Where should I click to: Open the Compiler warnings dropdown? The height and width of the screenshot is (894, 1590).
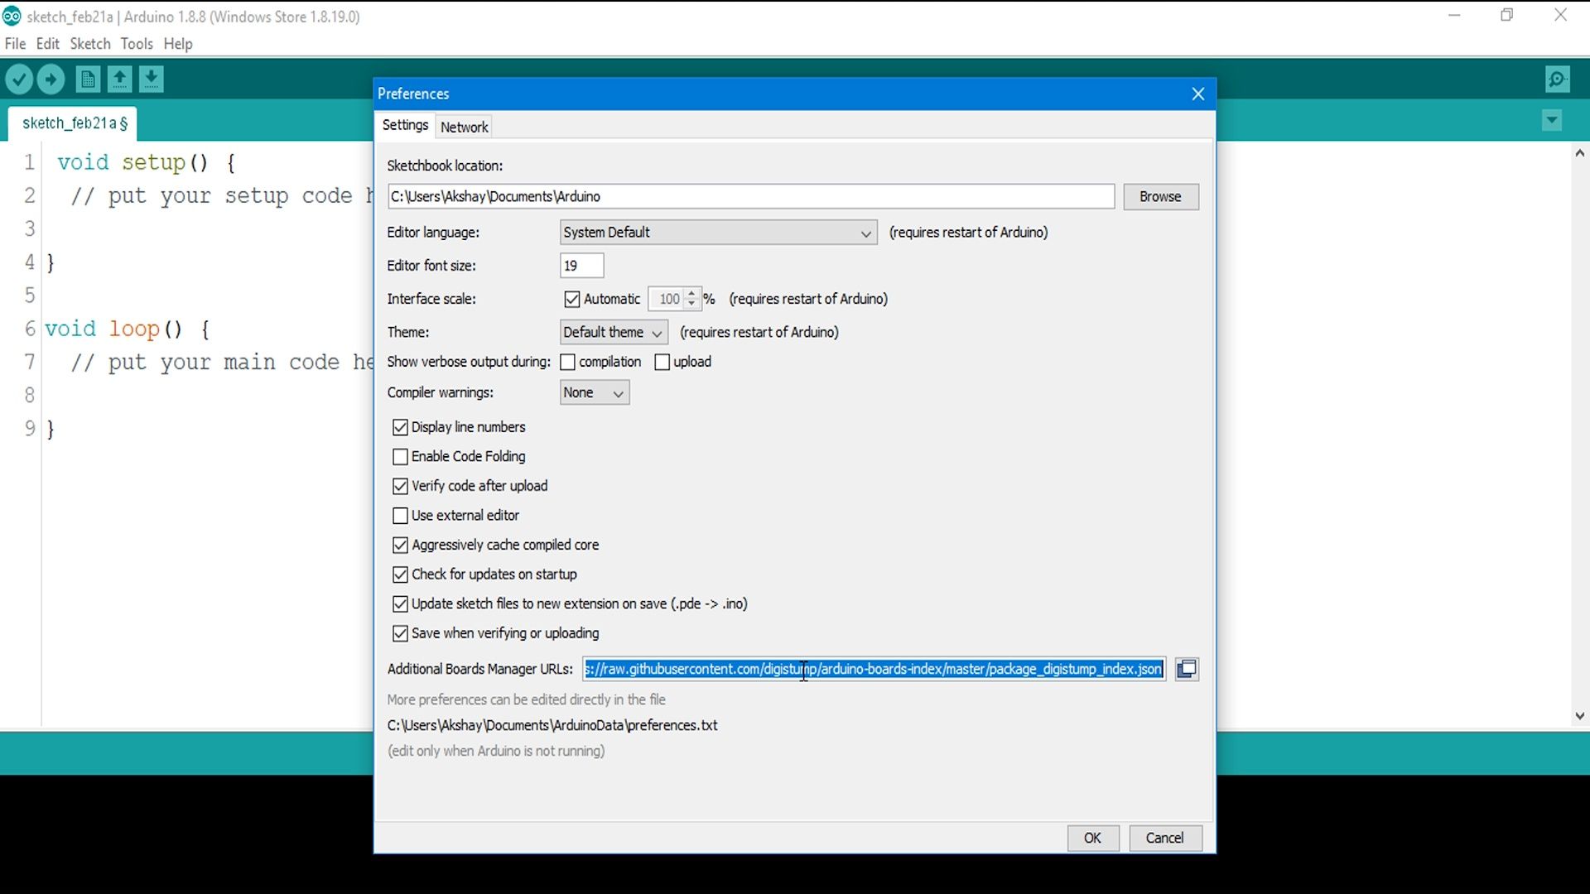pos(594,393)
